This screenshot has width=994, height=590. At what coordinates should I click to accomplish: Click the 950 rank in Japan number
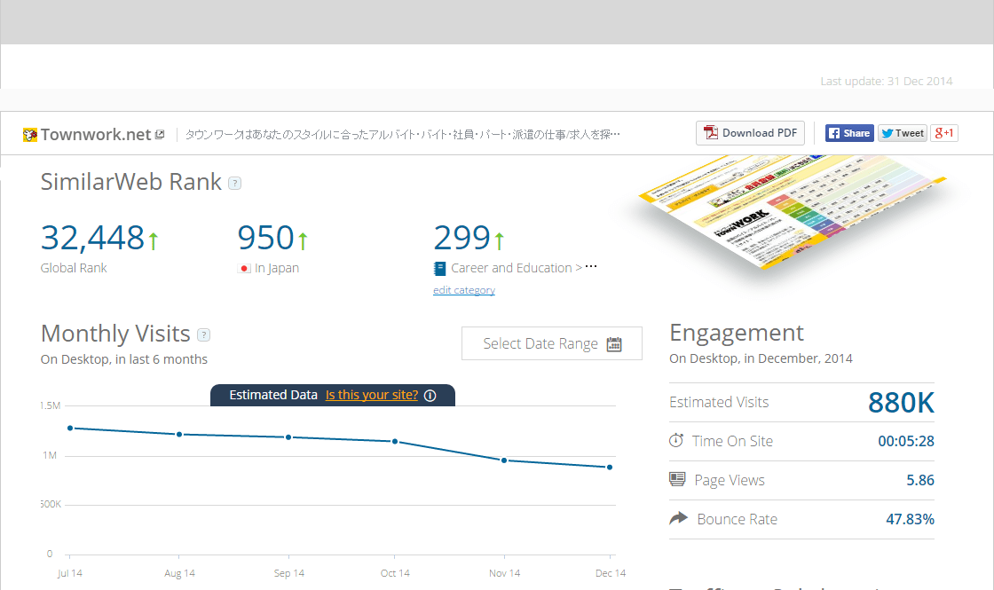click(x=265, y=239)
